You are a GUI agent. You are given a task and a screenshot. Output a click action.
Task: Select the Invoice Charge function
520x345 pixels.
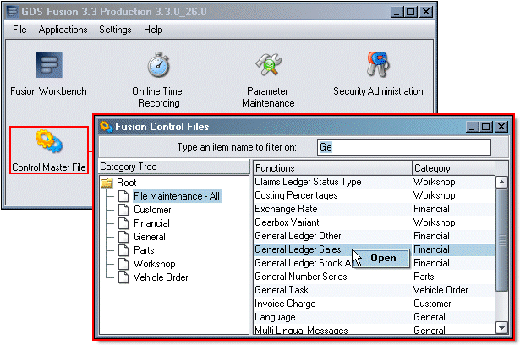[374, 304]
